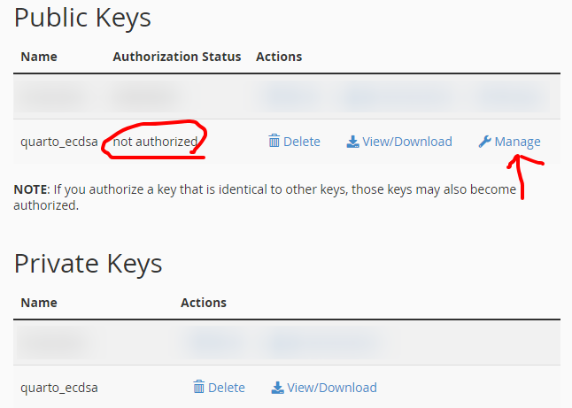Click the download icon in the public quarto_ecdsa row
The width and height of the screenshot is (572, 408).
(352, 142)
